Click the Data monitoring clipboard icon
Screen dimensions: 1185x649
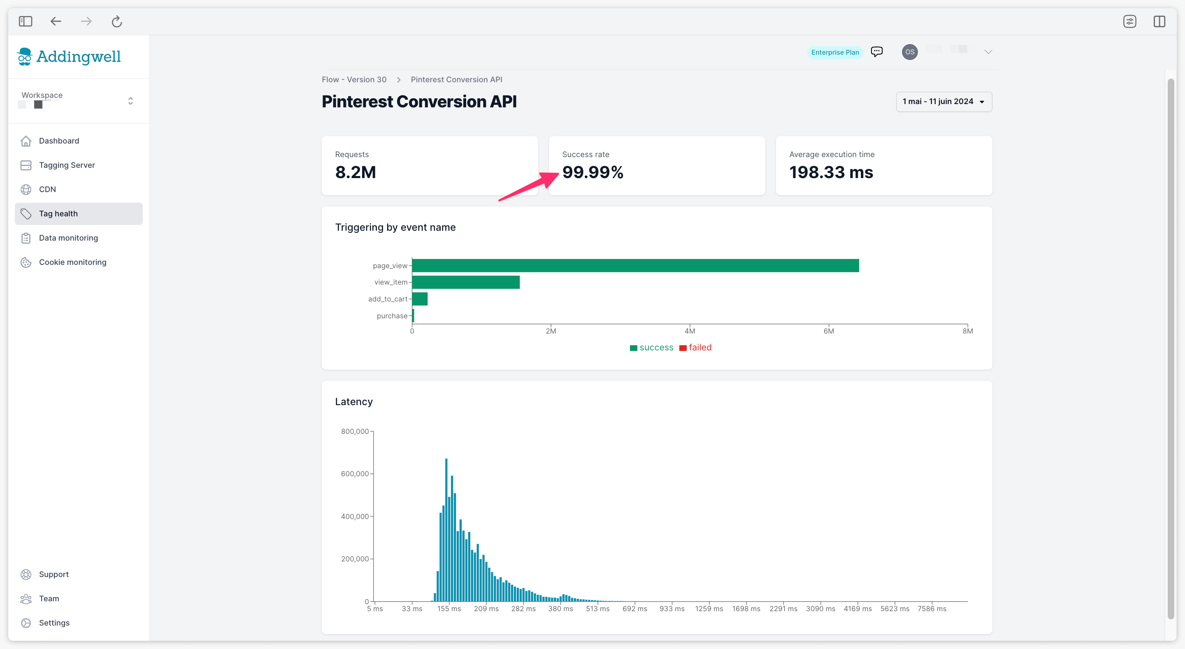click(26, 238)
